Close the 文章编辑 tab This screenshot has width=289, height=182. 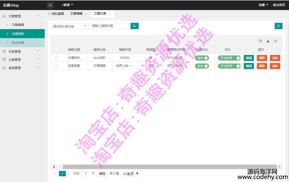86,14
